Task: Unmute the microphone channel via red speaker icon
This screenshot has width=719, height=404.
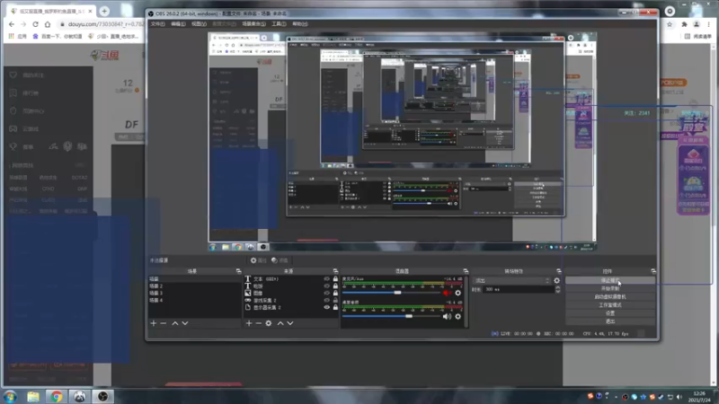Action: tap(447, 294)
